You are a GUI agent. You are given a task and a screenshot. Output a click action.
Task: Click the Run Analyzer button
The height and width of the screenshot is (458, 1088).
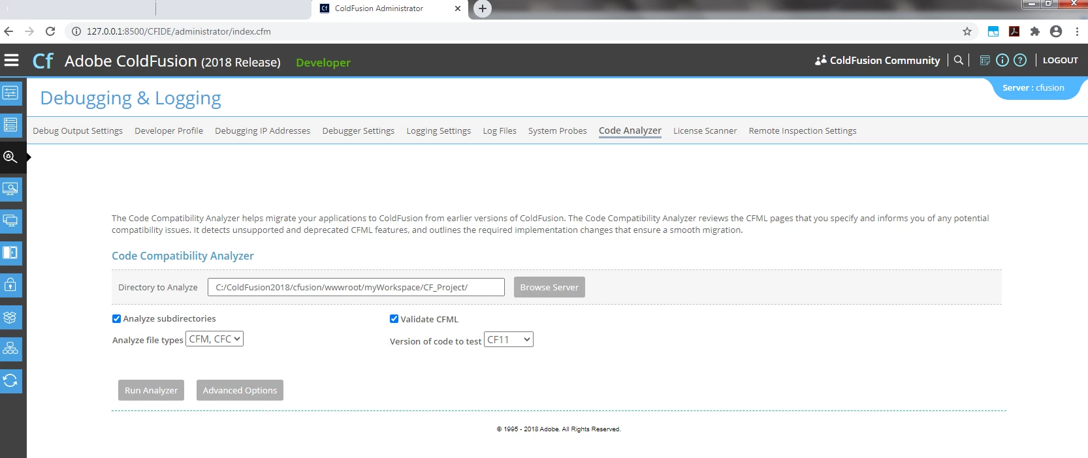pyautogui.click(x=151, y=390)
